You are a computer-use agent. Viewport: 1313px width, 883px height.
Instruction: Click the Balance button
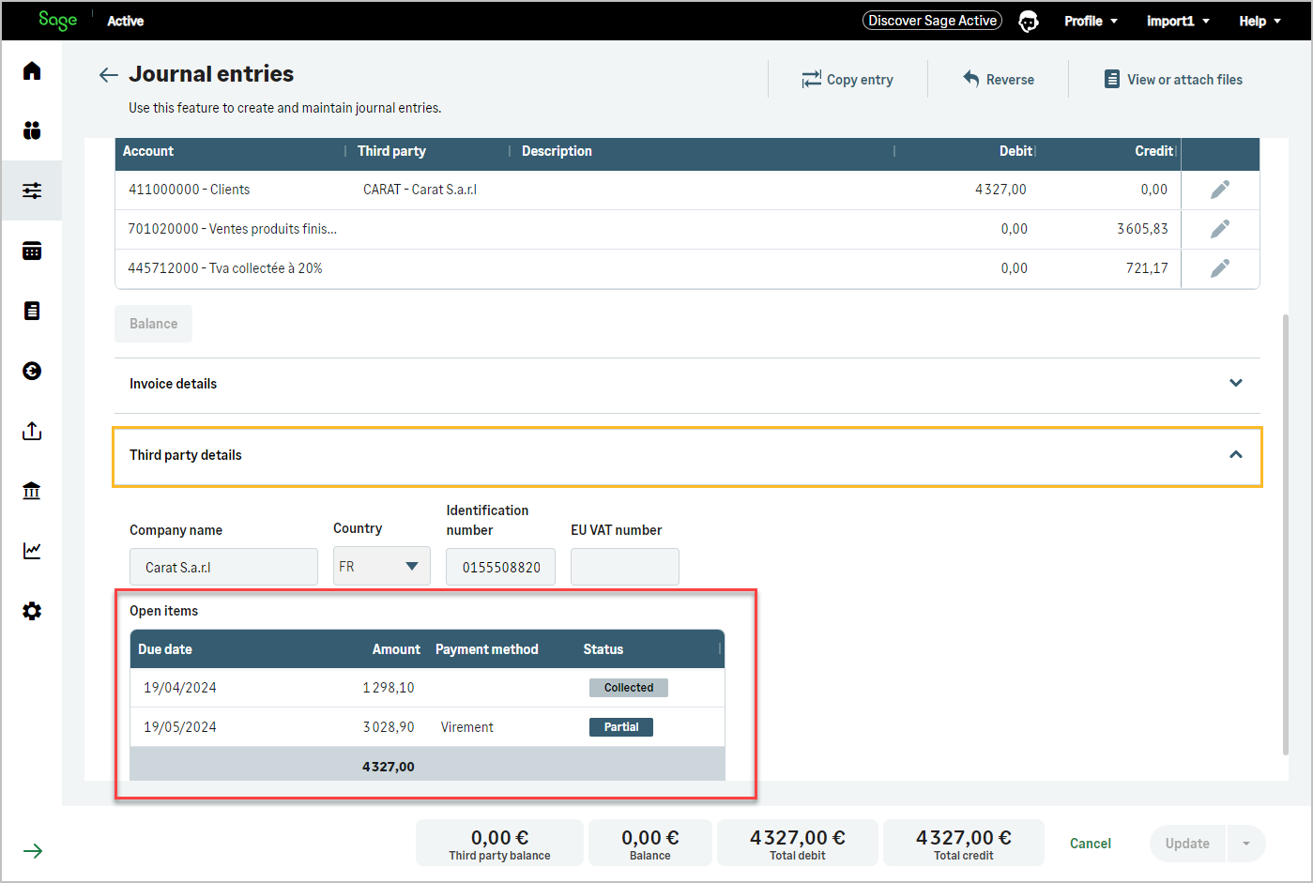click(153, 324)
